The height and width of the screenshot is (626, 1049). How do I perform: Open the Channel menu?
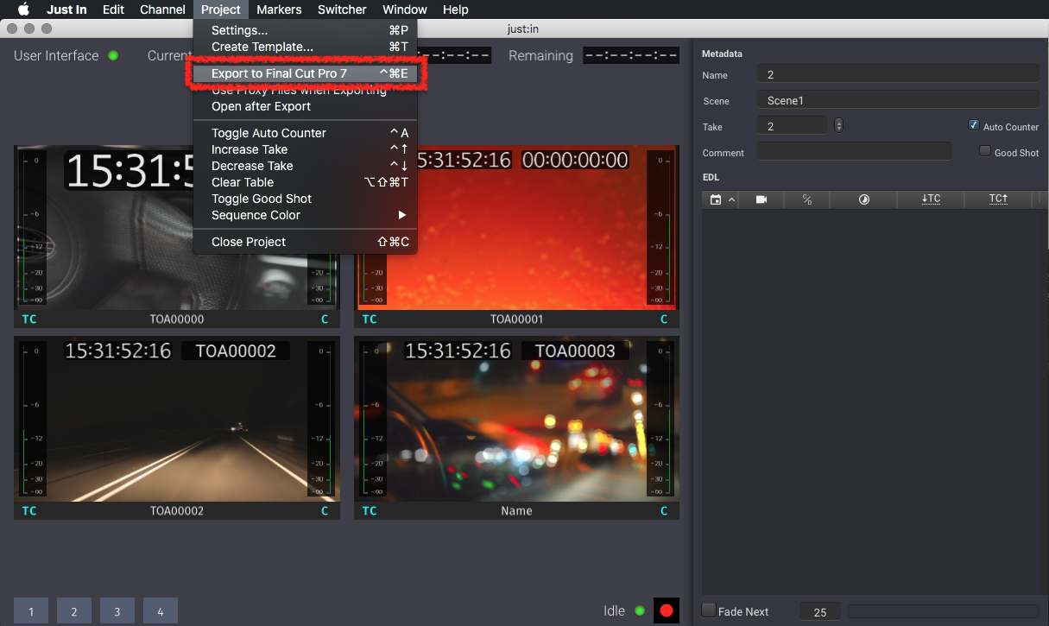coord(162,9)
